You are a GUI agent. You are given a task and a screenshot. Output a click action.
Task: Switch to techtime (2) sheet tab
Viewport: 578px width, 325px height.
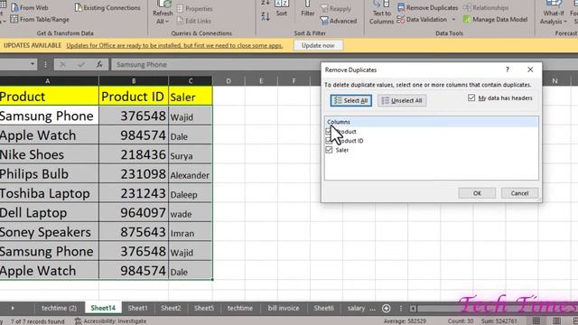[x=59, y=308]
